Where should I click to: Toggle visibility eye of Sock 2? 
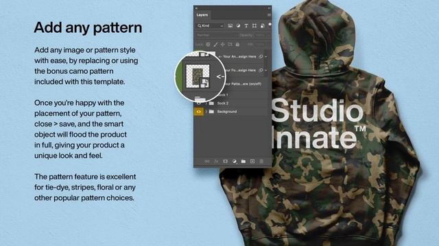(199, 103)
